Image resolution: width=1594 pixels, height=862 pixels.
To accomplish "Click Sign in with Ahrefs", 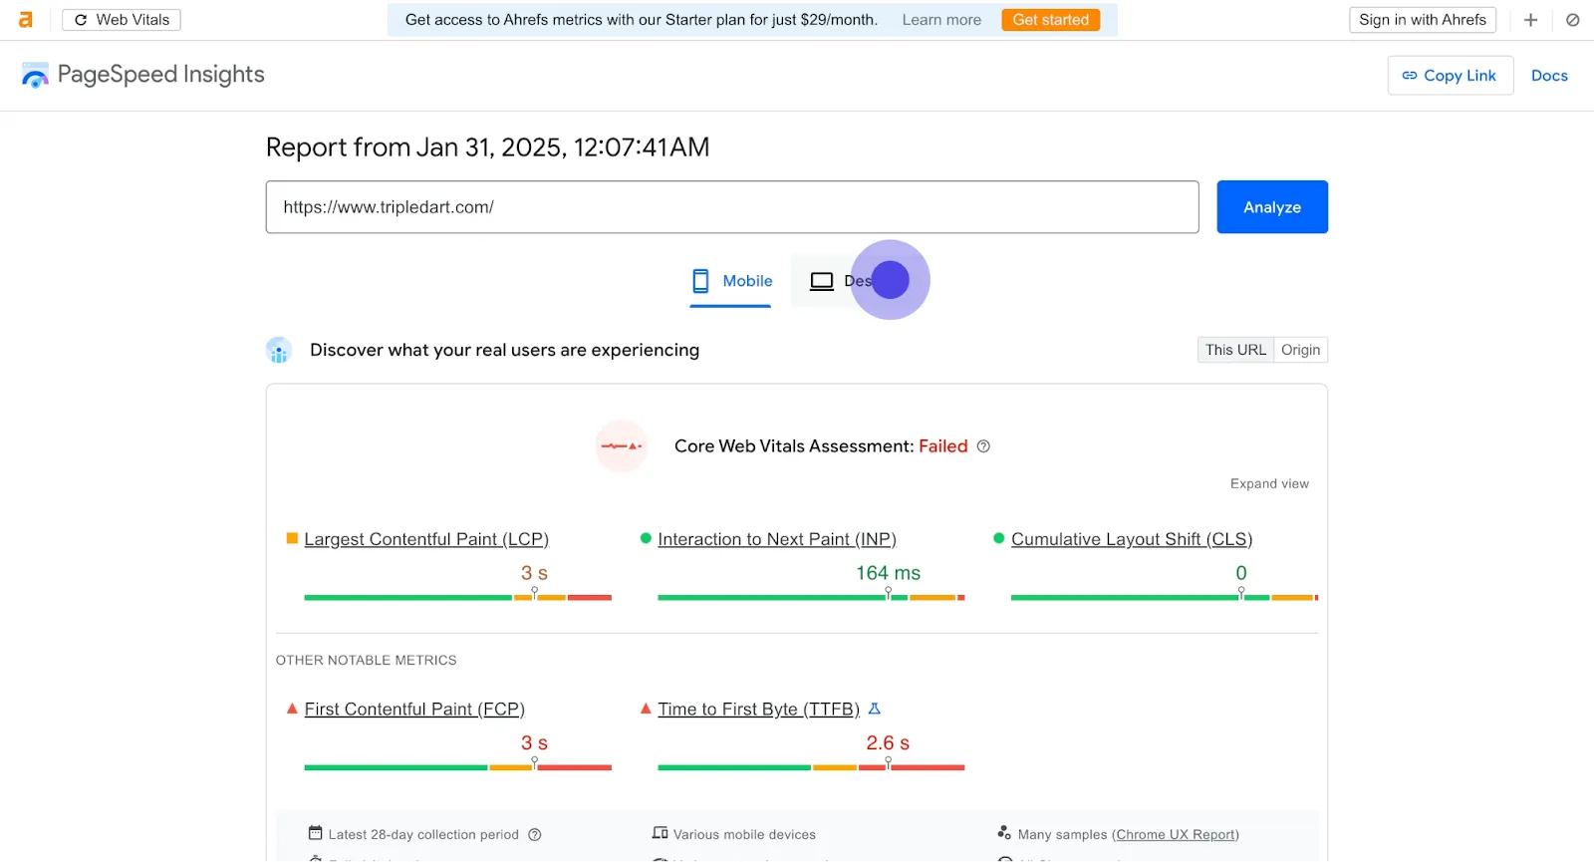I will 1422,20.
